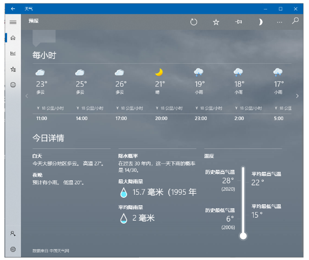Refresh the weather data
Viewport: 309px width, 260px height.
pyautogui.click(x=194, y=22)
